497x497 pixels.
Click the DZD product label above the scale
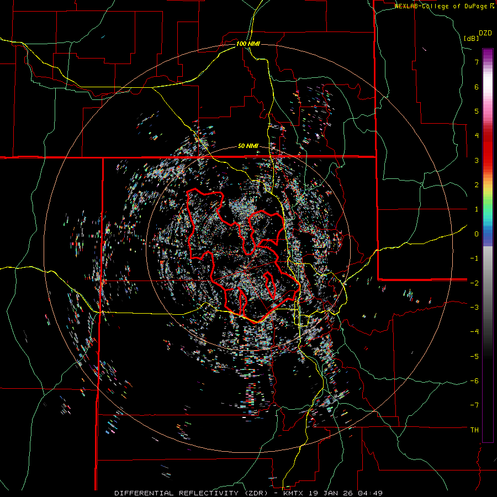485,33
